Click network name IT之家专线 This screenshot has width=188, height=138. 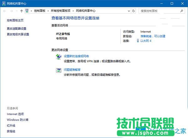pyautogui.click(x=63, y=34)
